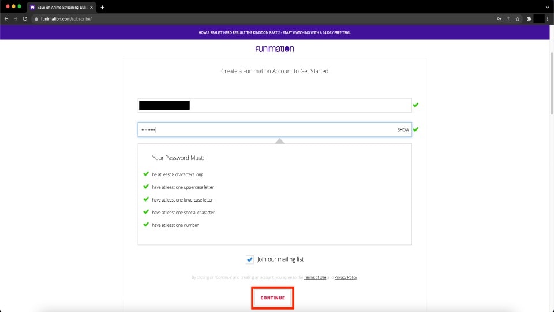Click the 'Join our mailing list' label

coord(280,259)
